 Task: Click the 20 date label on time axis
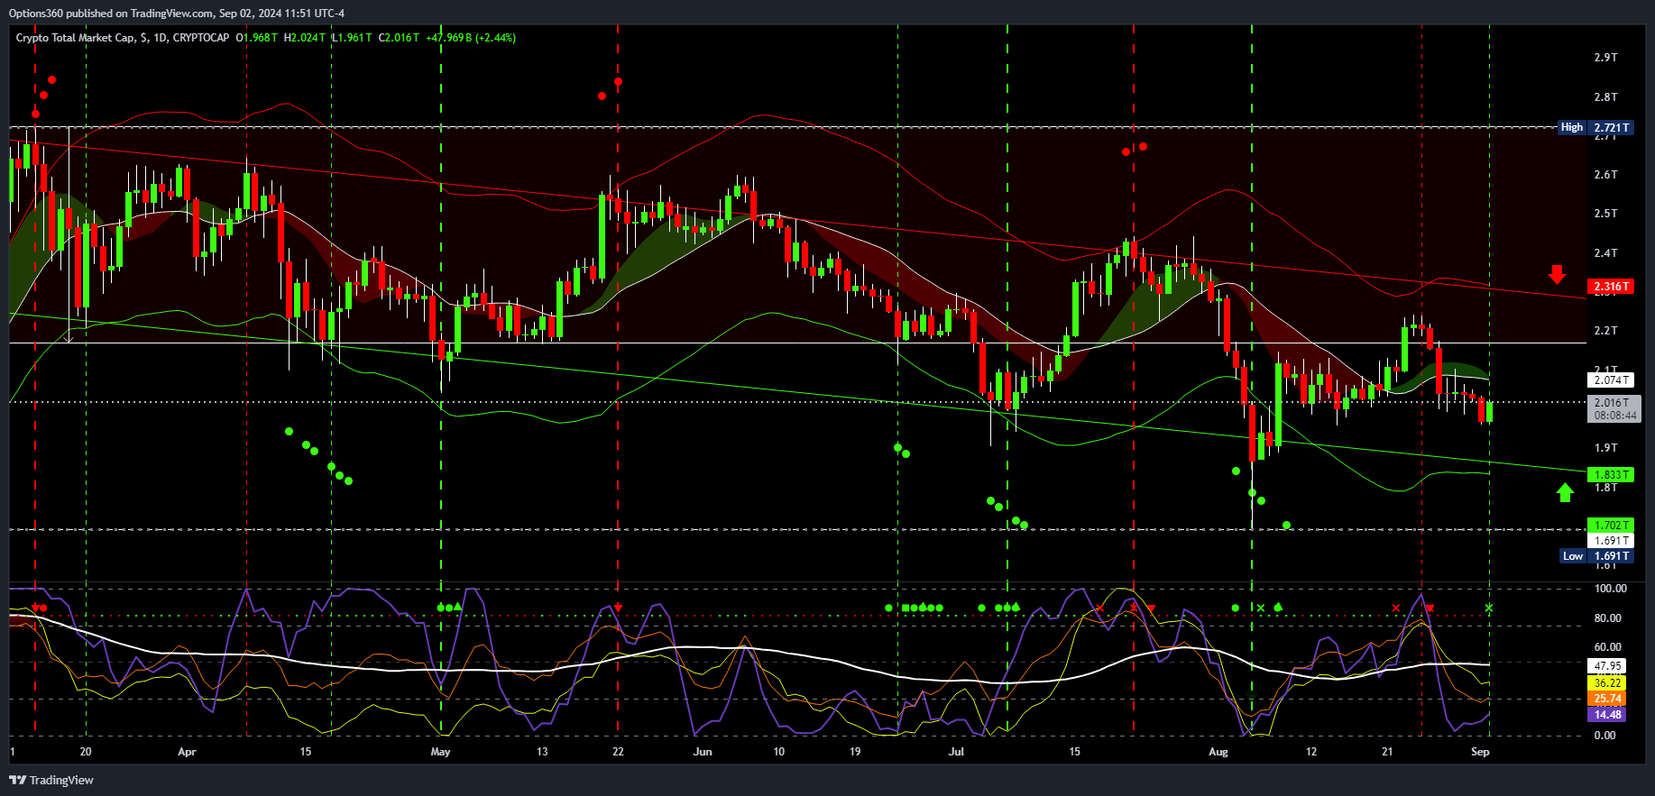86,752
